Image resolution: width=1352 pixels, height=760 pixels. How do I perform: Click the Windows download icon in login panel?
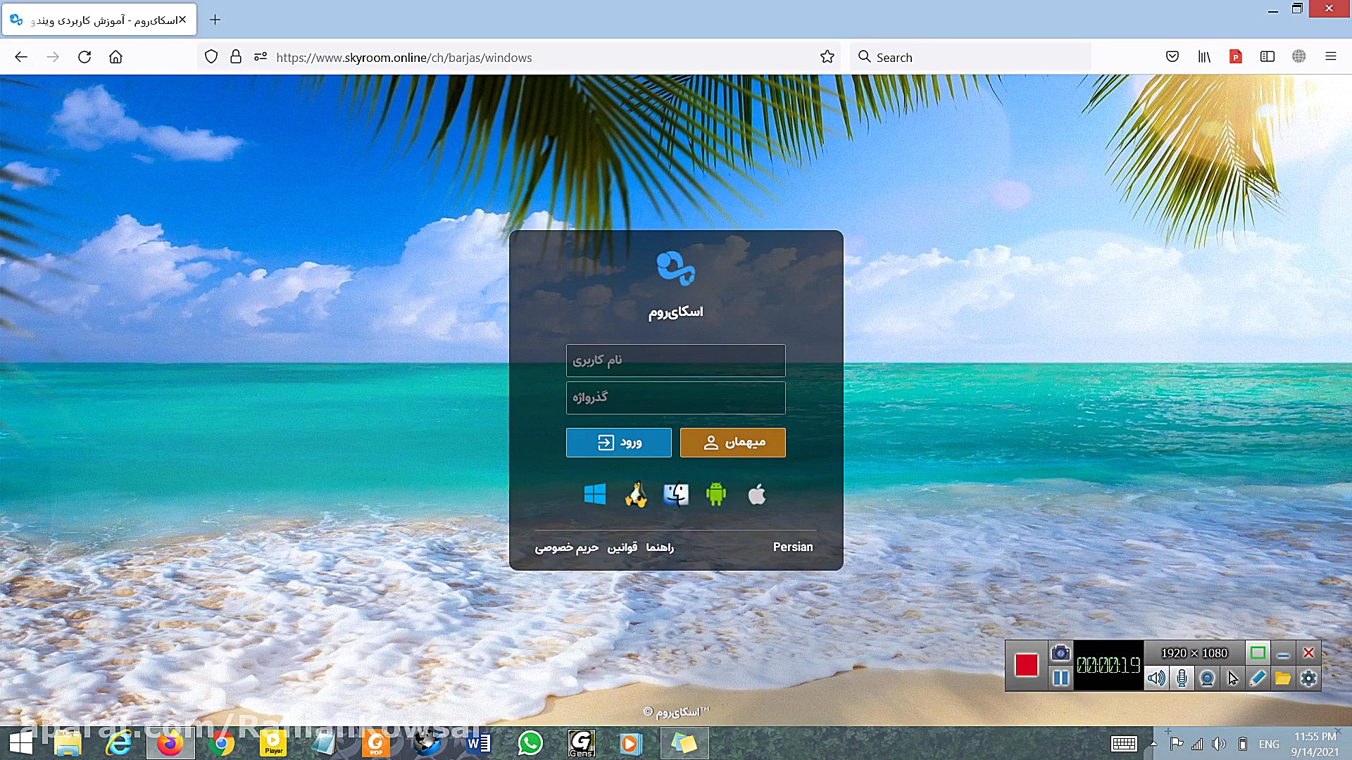594,495
